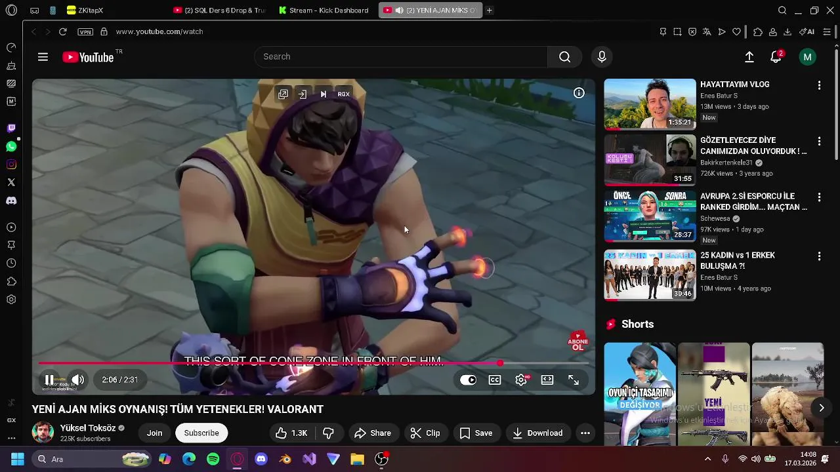Open the GX Control speedometer icon
Image resolution: width=840 pixels, height=472 pixels.
point(11,48)
